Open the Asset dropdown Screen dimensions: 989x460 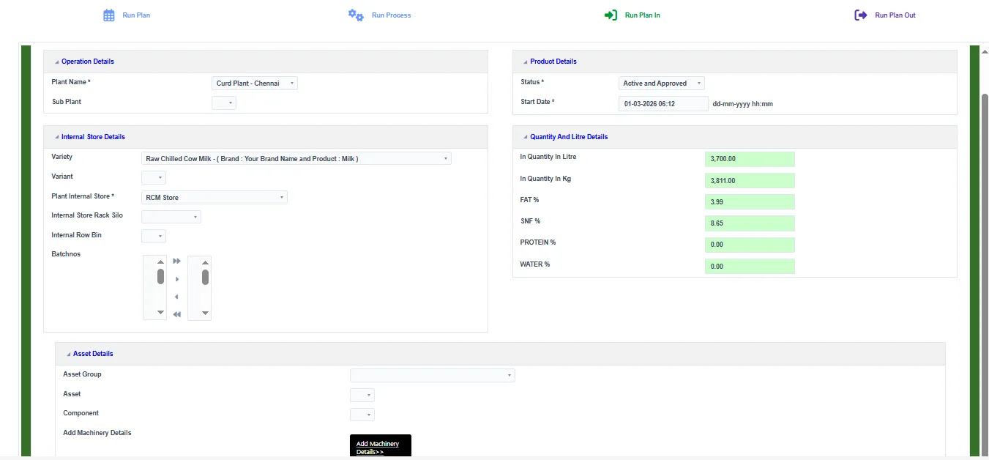click(x=362, y=396)
